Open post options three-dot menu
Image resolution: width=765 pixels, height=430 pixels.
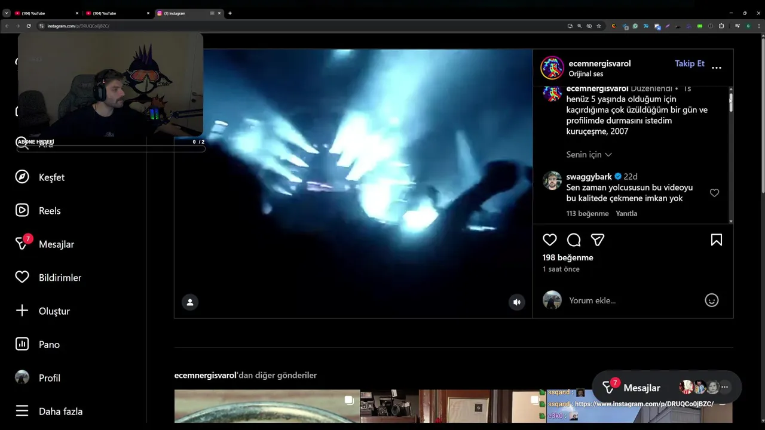click(717, 68)
